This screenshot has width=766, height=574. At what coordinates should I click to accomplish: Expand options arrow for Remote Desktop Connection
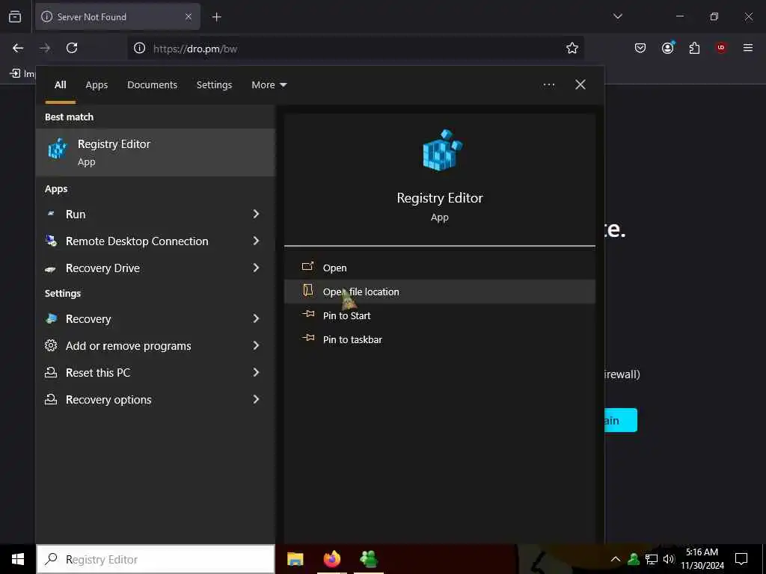pyautogui.click(x=256, y=241)
